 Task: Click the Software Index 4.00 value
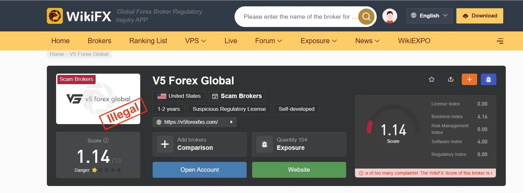(x=482, y=142)
